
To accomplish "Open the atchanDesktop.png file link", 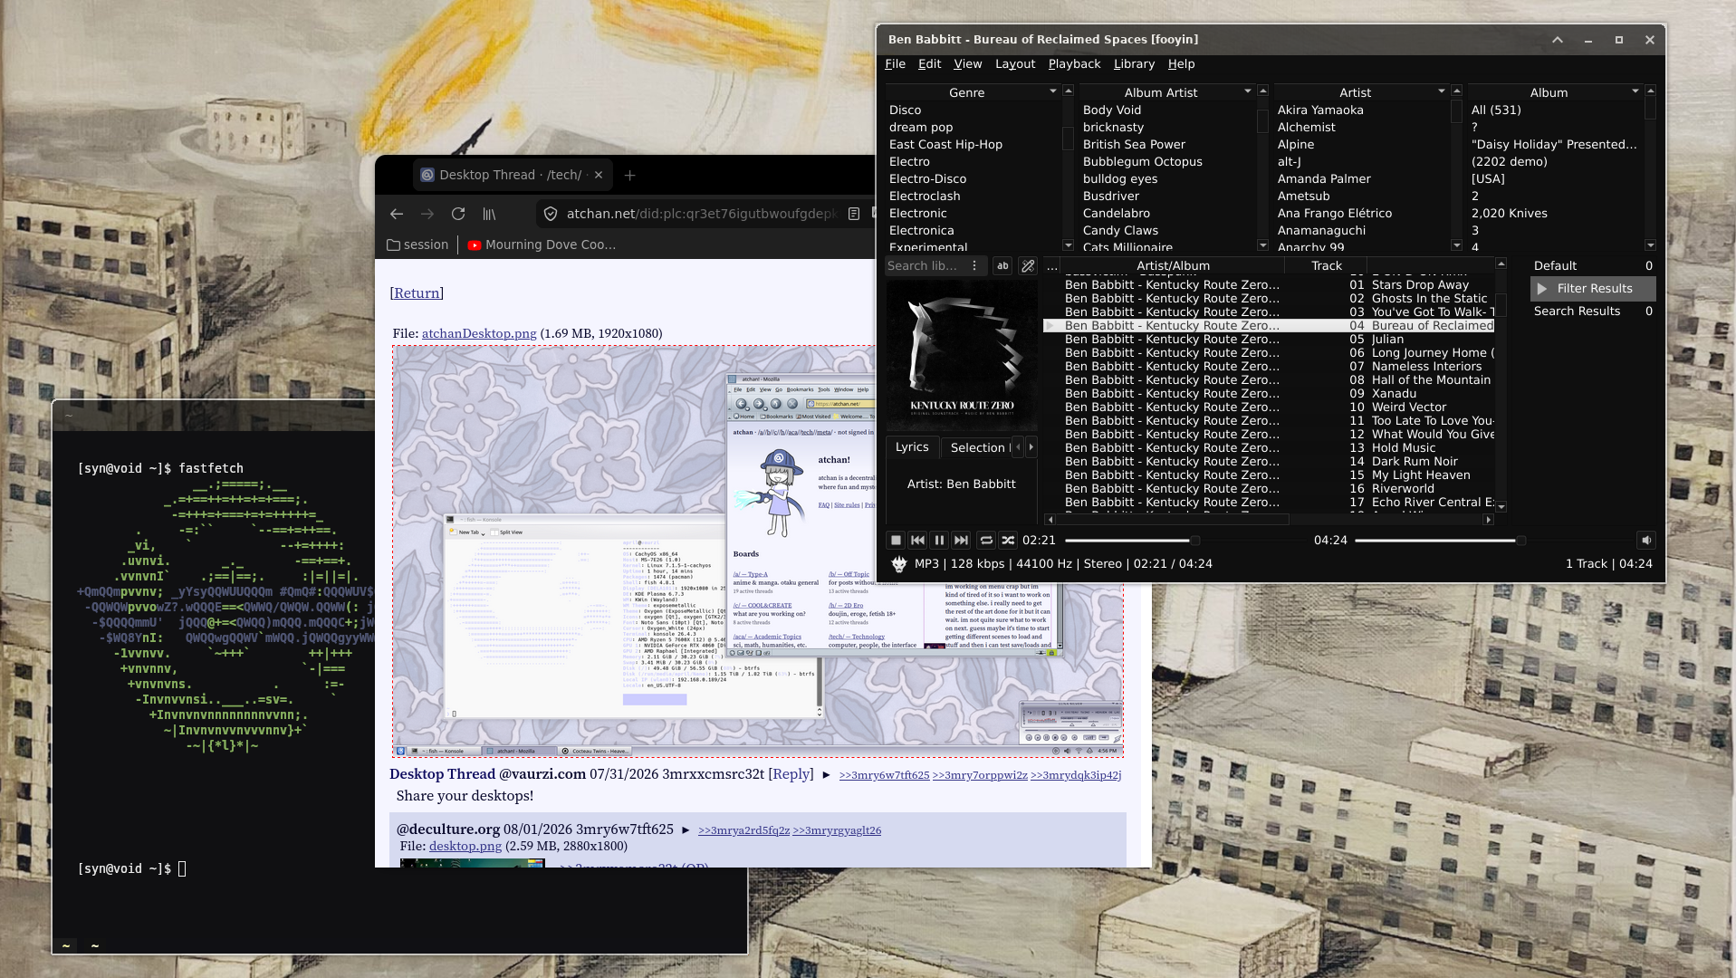I will click(479, 334).
